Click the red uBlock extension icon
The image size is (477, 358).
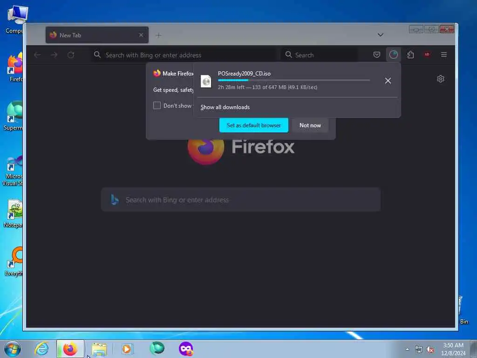(x=427, y=55)
